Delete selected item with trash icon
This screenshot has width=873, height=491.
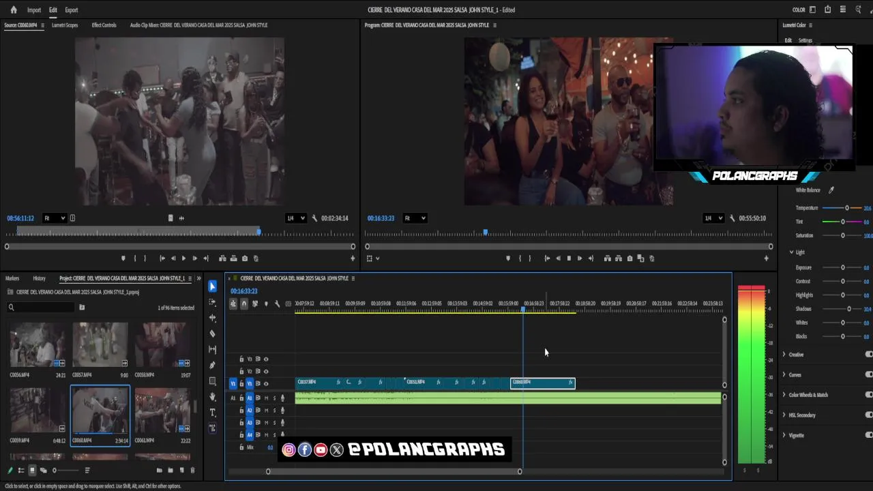192,471
